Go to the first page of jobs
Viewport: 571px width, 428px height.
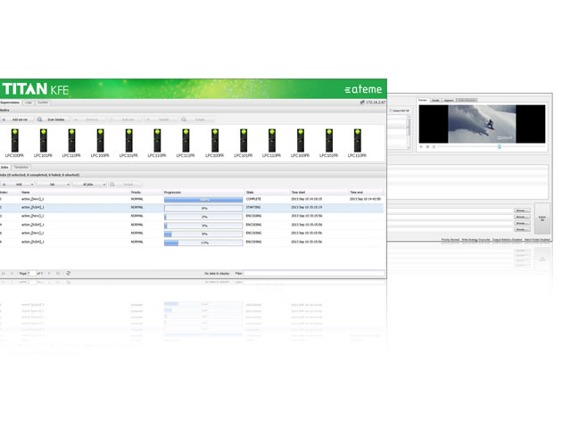pyautogui.click(x=4, y=274)
